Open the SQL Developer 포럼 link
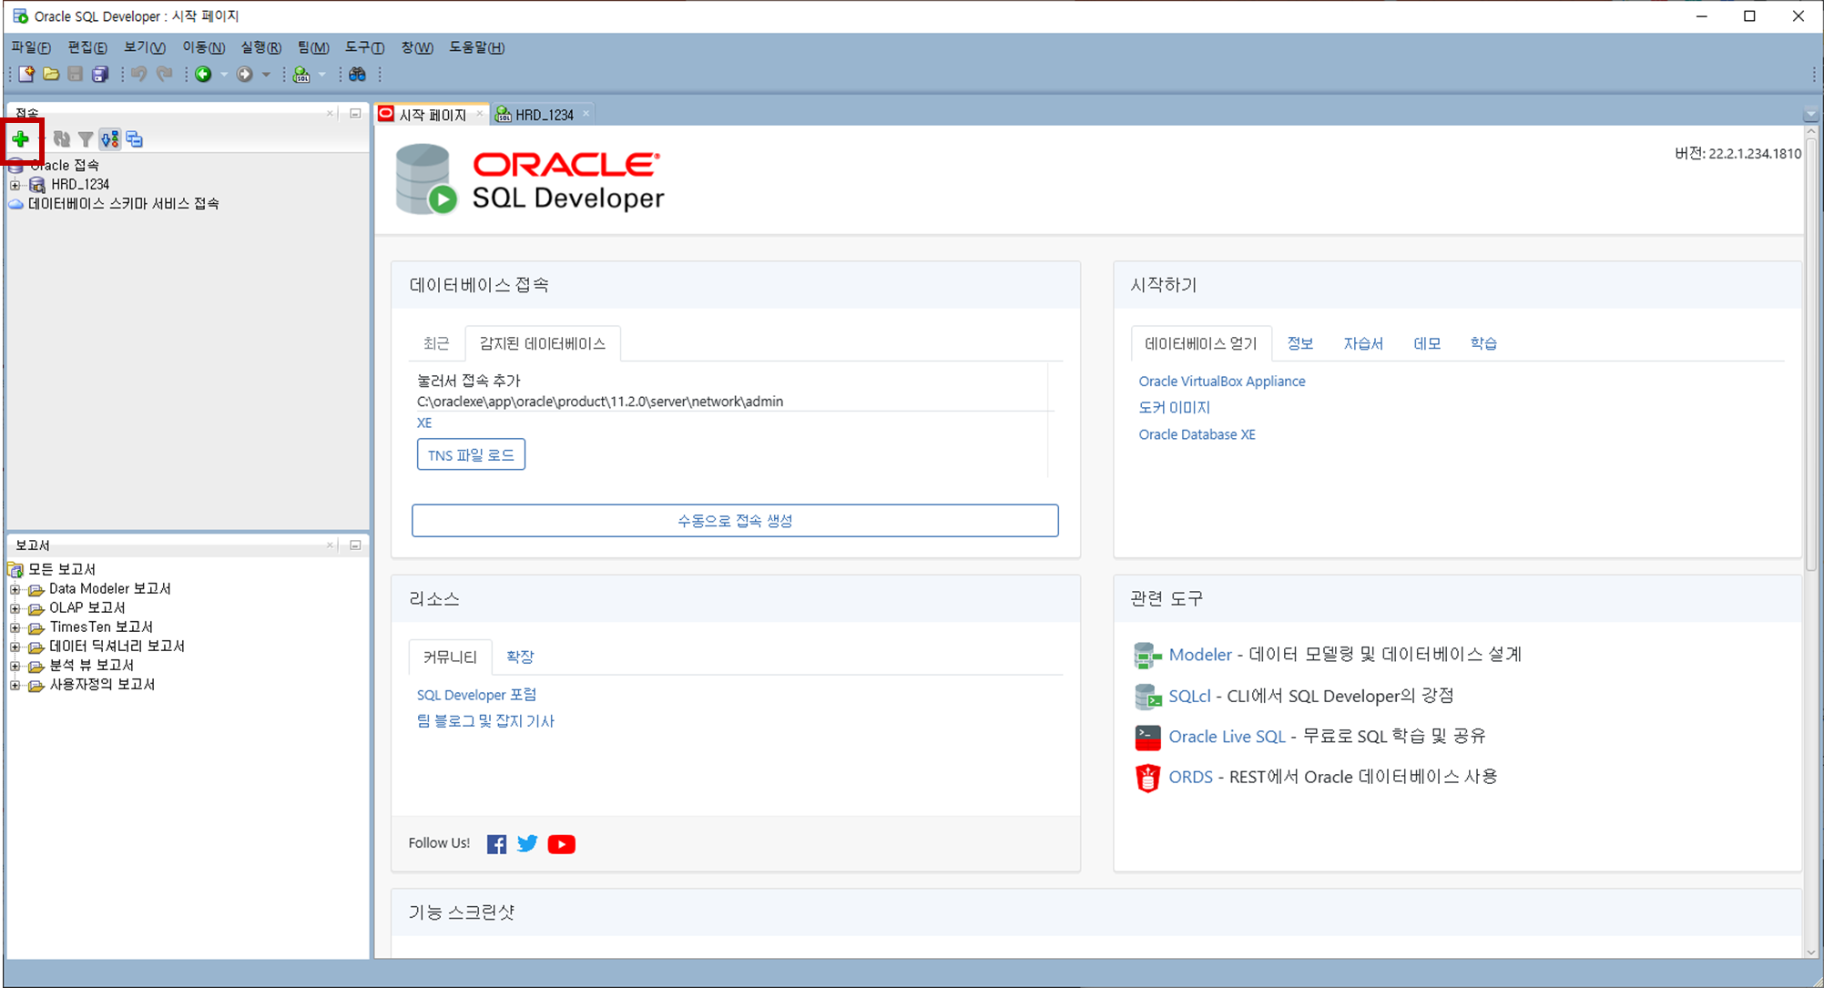Image resolution: width=1824 pixels, height=988 pixels. click(476, 695)
